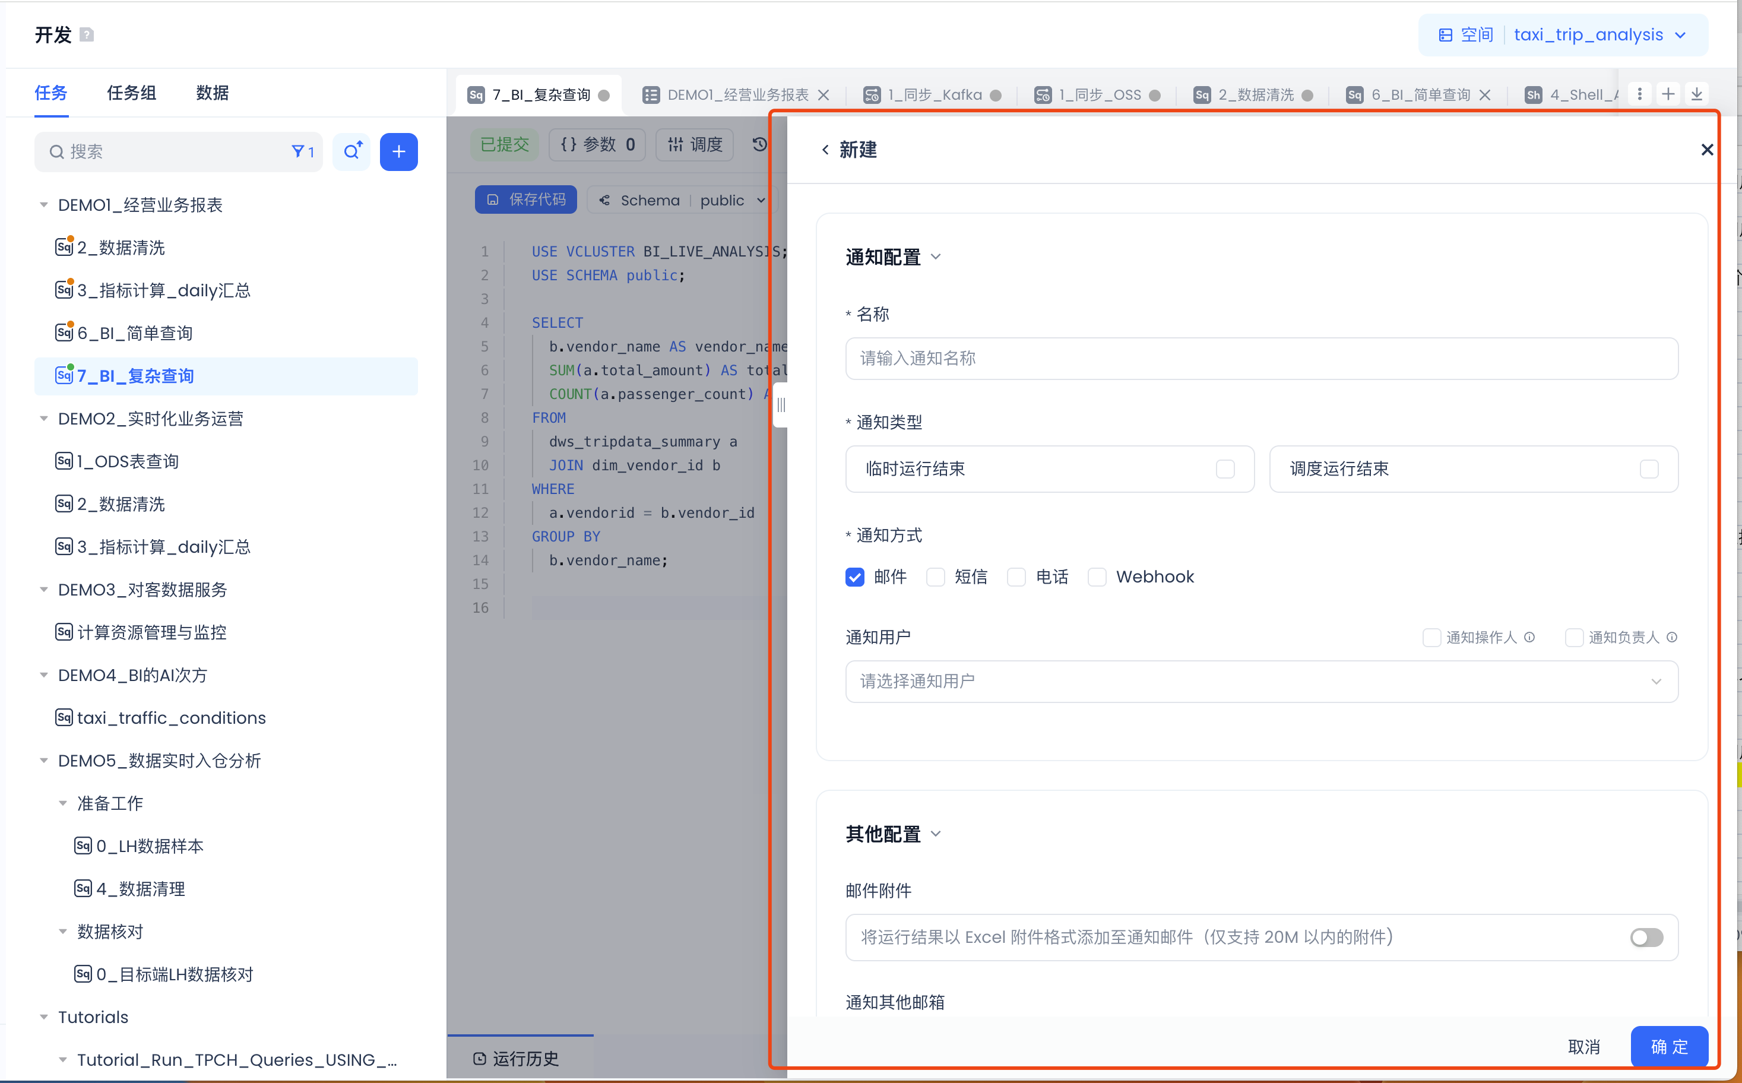Open the 请选择通知用户 dropdown

tap(1260, 681)
